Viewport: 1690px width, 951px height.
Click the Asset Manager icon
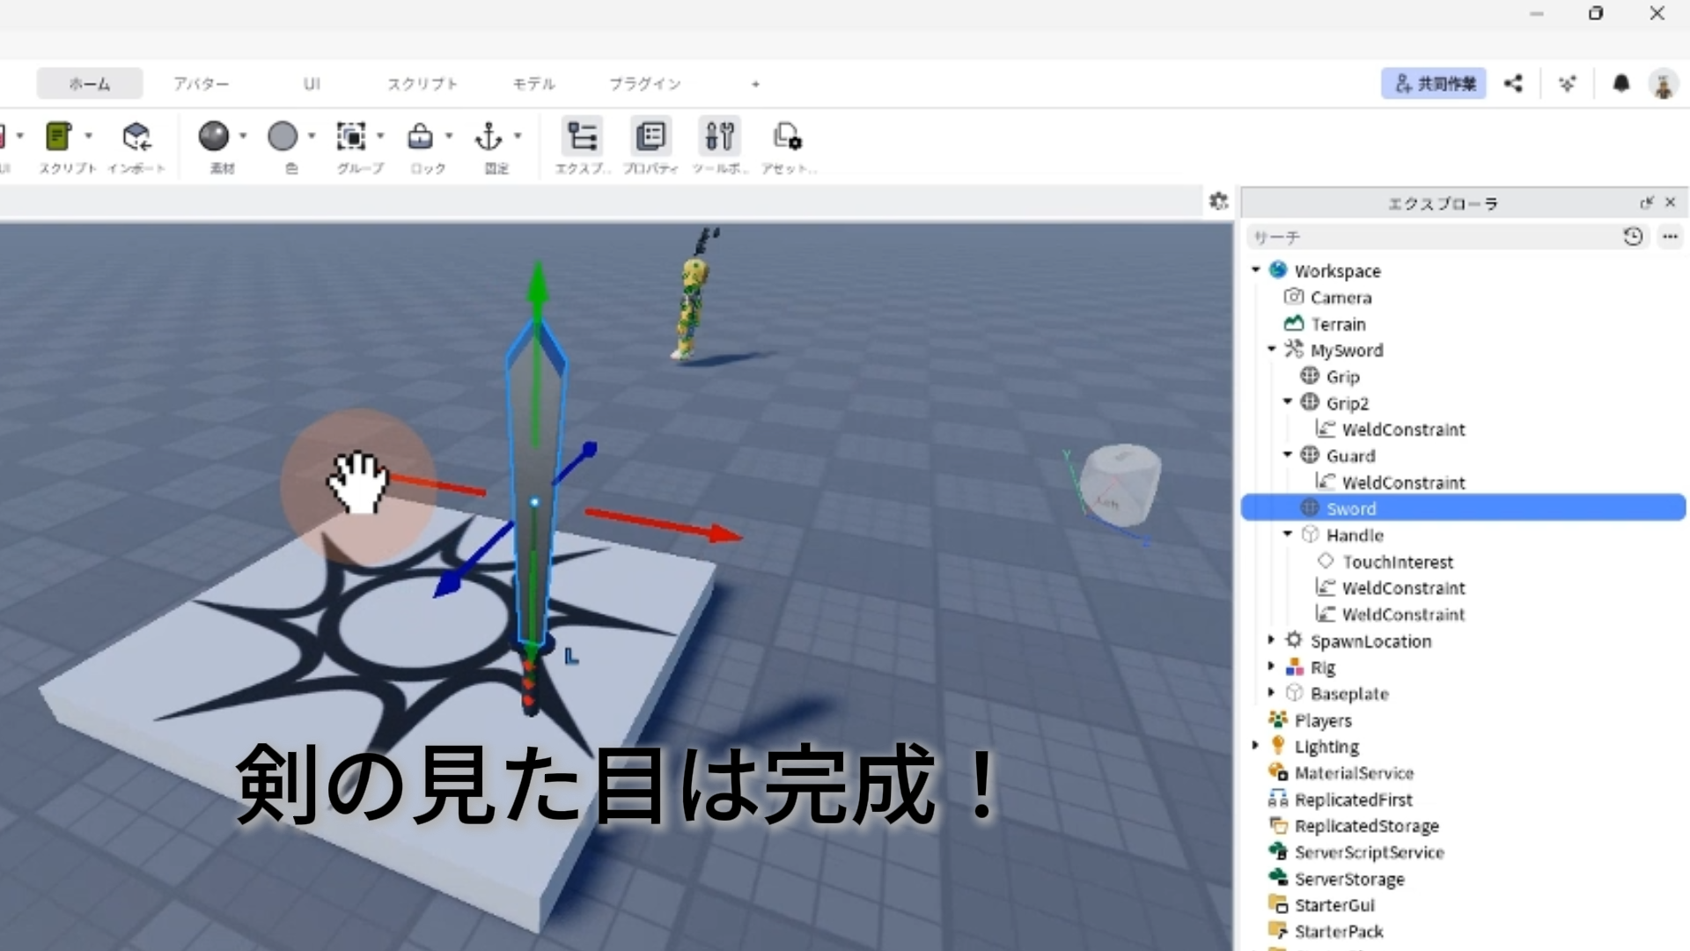pyautogui.click(x=787, y=137)
